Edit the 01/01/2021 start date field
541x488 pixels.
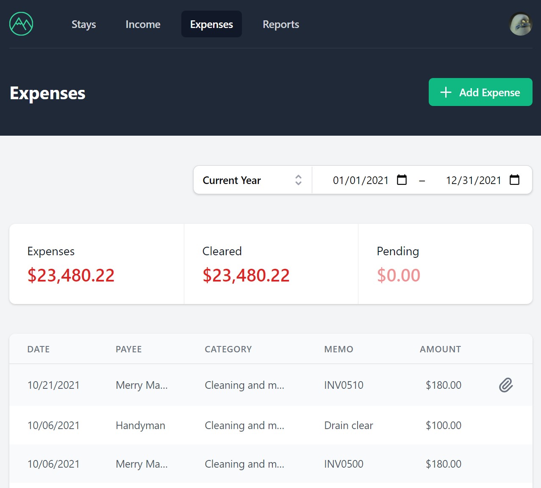pos(360,180)
